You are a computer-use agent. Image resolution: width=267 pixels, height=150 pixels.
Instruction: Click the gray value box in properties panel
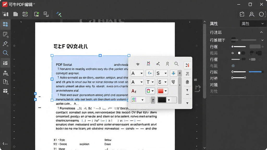coord(255,47)
